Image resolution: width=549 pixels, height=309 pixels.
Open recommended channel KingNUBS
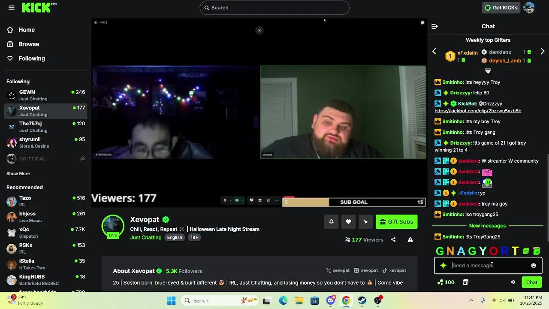point(46,280)
